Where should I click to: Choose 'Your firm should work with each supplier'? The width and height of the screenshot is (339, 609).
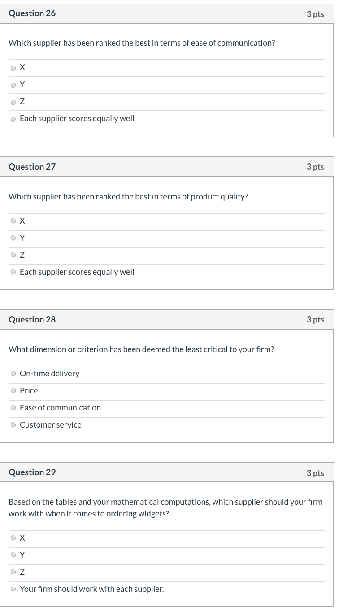13,589
